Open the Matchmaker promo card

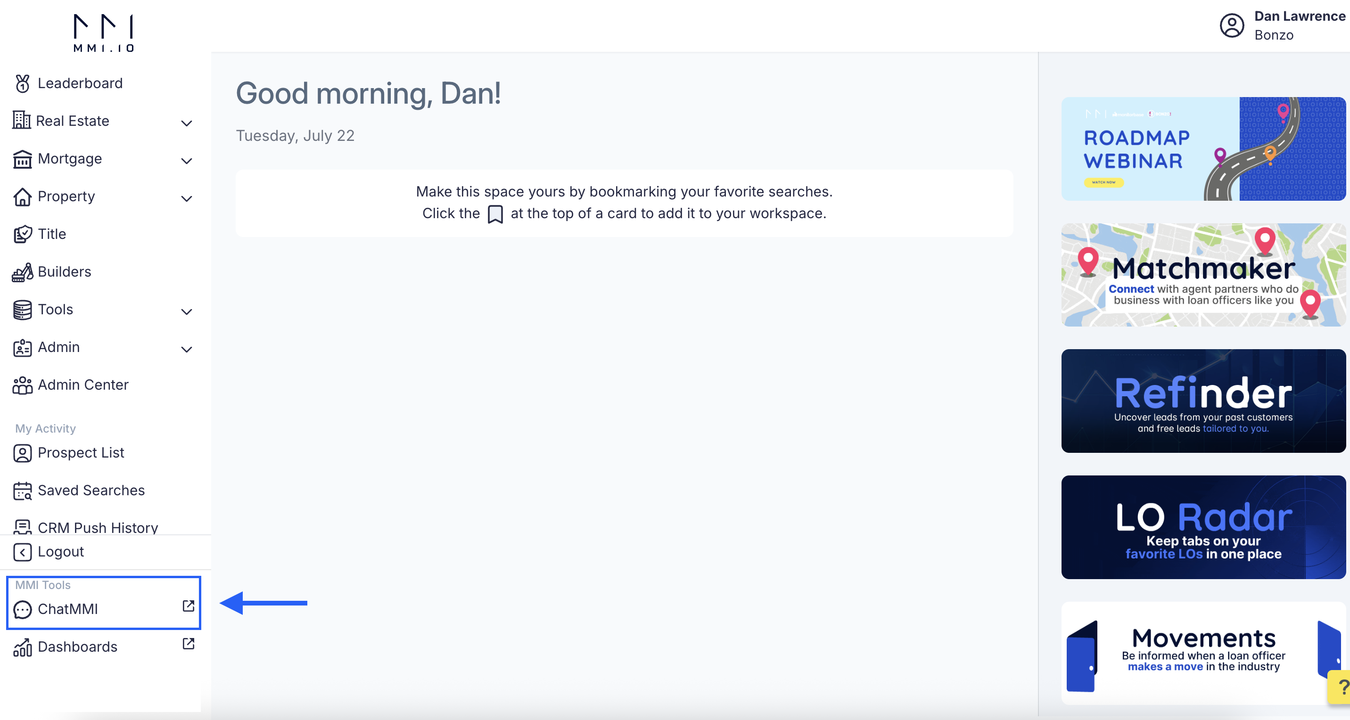(x=1203, y=275)
